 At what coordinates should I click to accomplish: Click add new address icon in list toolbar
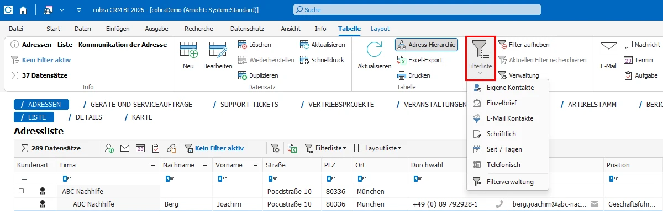pyautogui.click(x=109, y=148)
